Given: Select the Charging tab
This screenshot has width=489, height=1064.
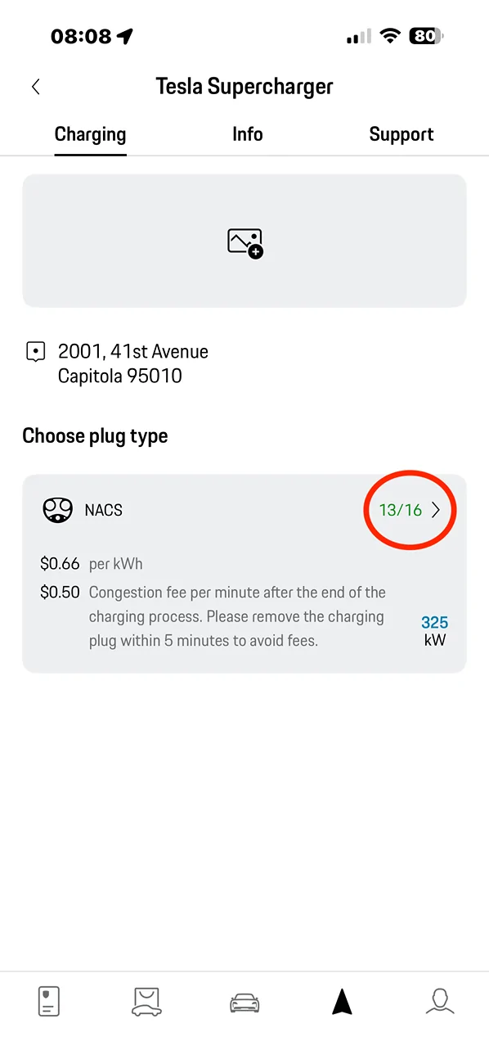Looking at the screenshot, I should tap(90, 133).
